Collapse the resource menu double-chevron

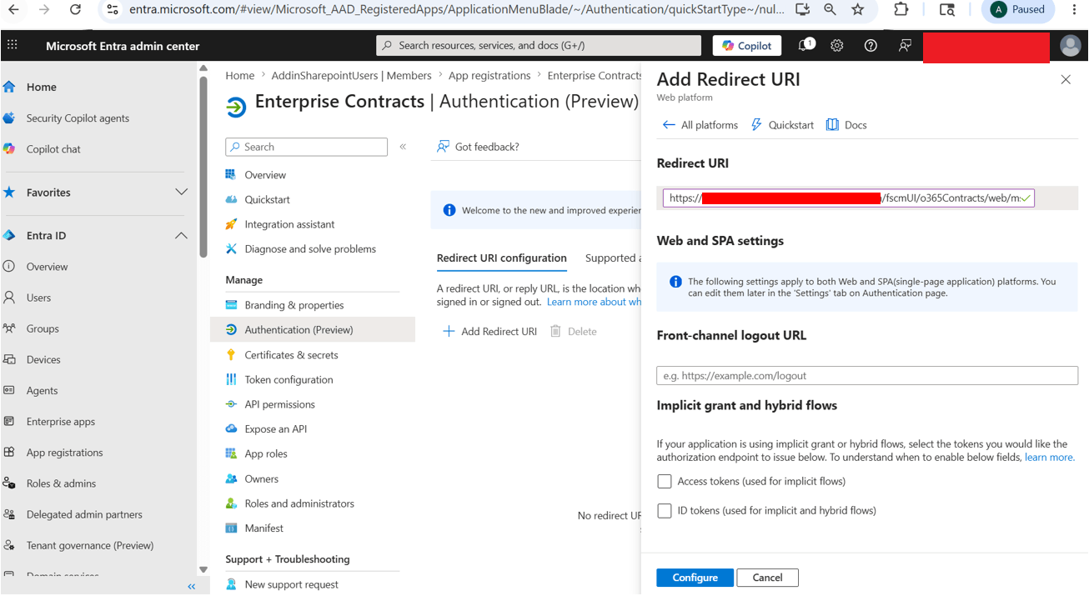point(403,147)
